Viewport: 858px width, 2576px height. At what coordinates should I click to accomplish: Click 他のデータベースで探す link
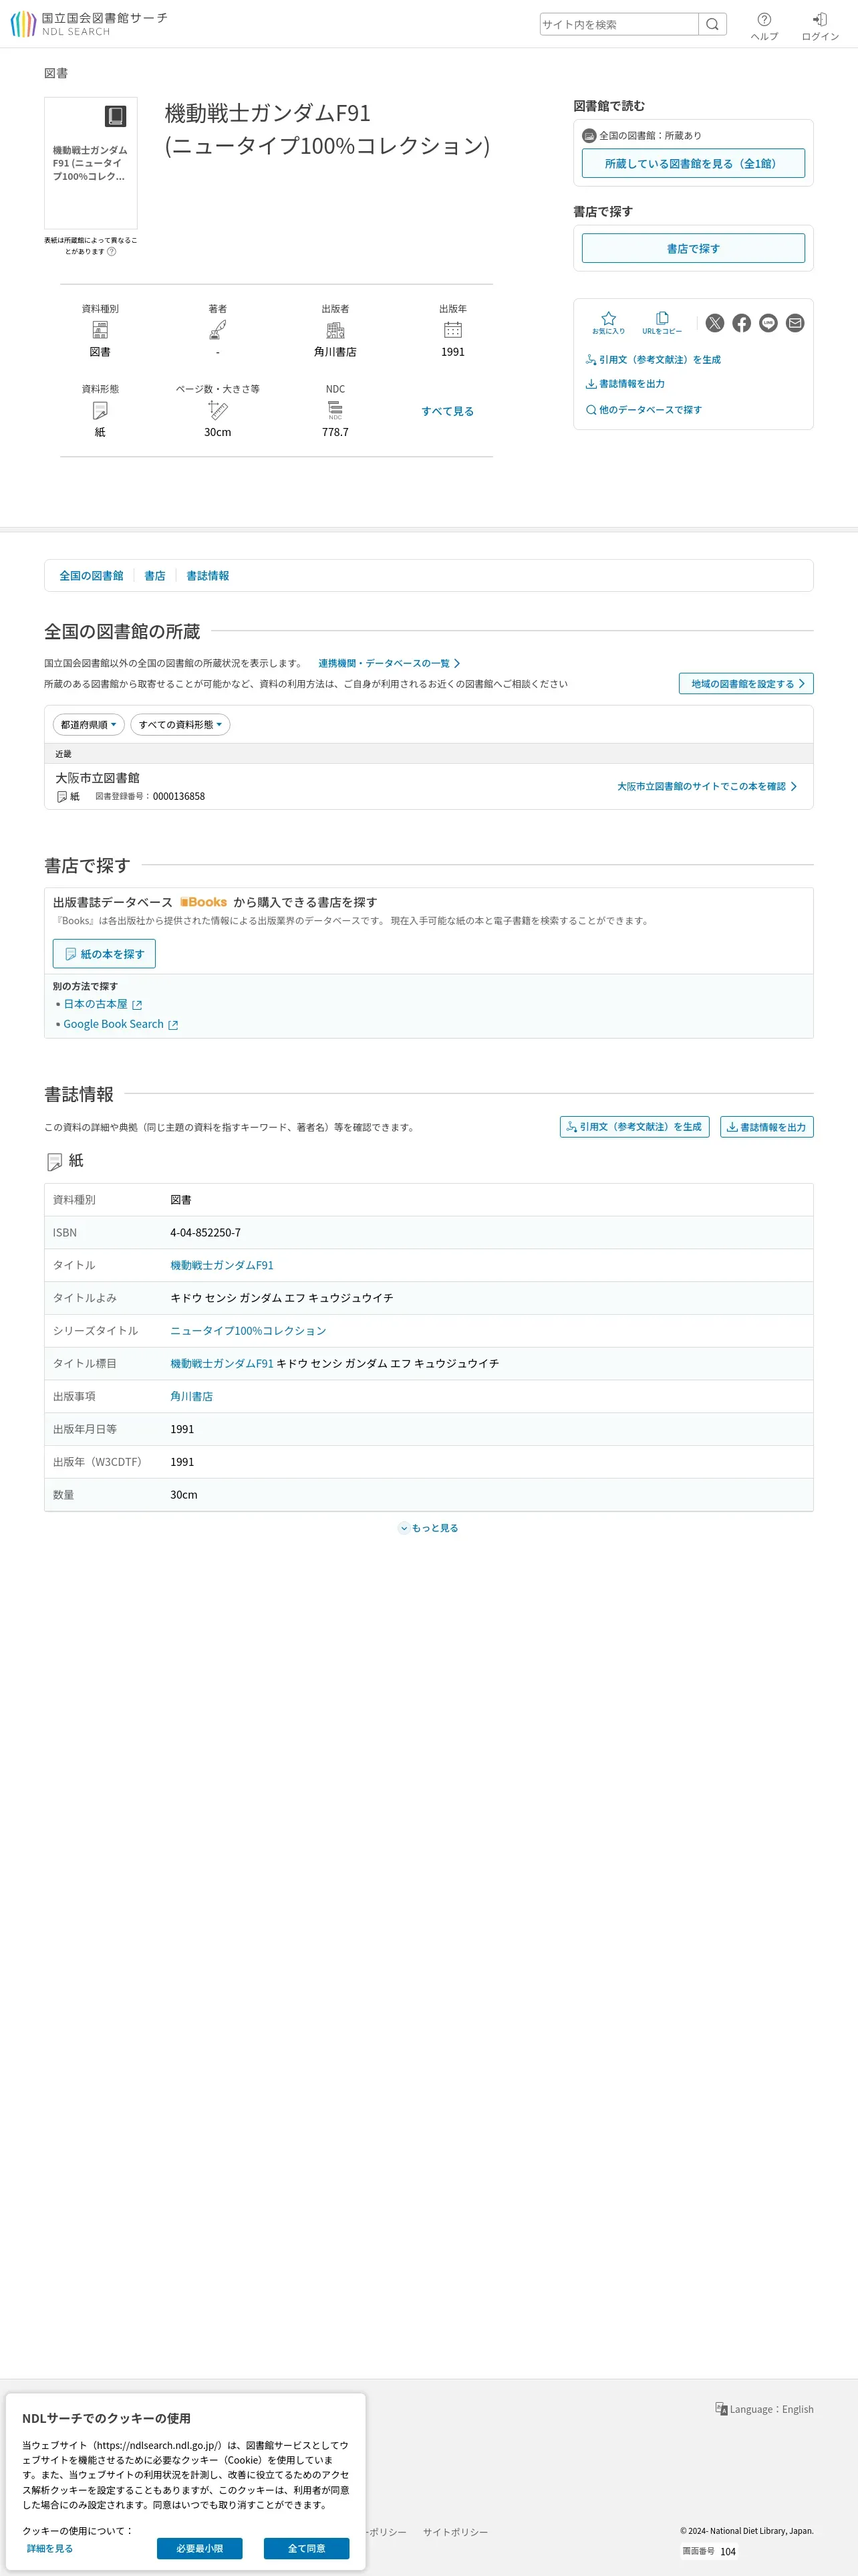[x=644, y=410]
